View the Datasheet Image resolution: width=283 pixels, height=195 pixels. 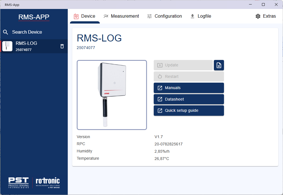pos(189,99)
